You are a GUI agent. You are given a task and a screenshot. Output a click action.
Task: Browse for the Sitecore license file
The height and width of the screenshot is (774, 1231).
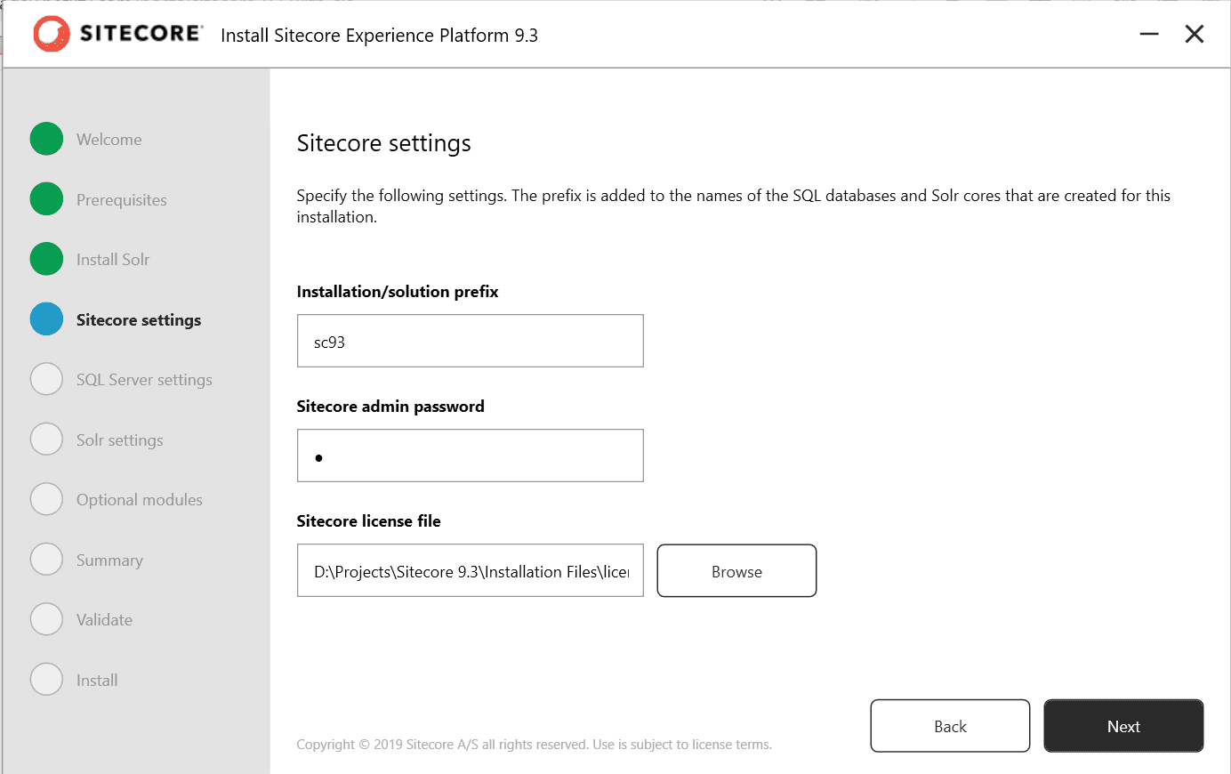(x=736, y=571)
